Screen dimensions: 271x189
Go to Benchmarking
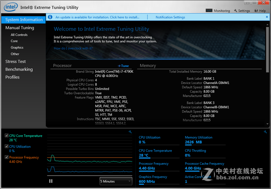(19, 70)
